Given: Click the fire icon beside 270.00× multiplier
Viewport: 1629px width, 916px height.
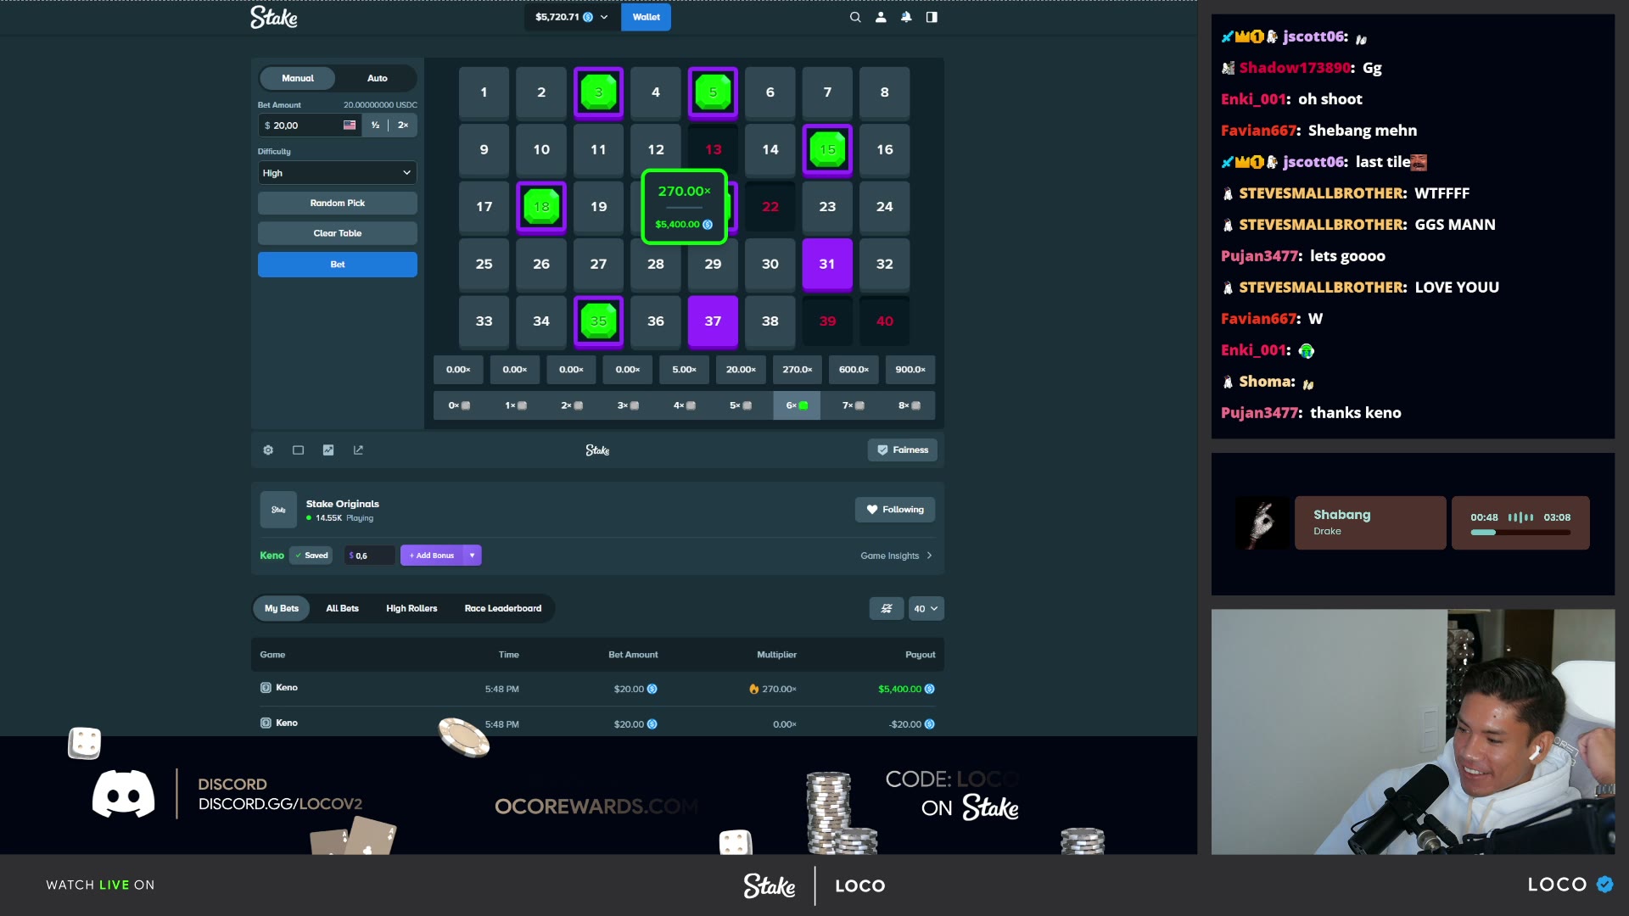Looking at the screenshot, I should tap(753, 689).
